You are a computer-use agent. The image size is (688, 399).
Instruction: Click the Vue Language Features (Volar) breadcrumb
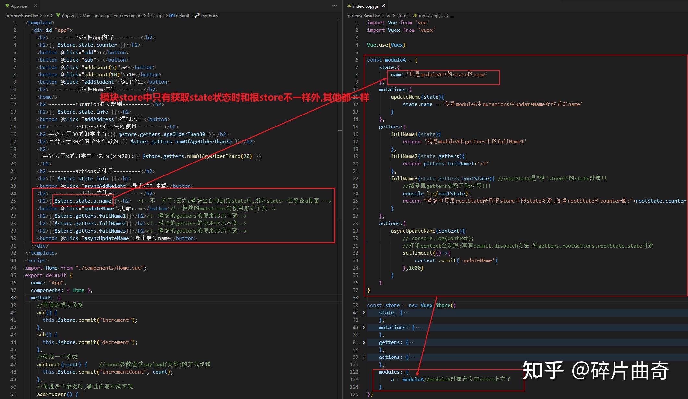point(112,16)
